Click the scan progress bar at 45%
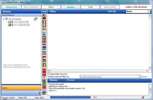This screenshot has width=153, height=100. click(95, 97)
